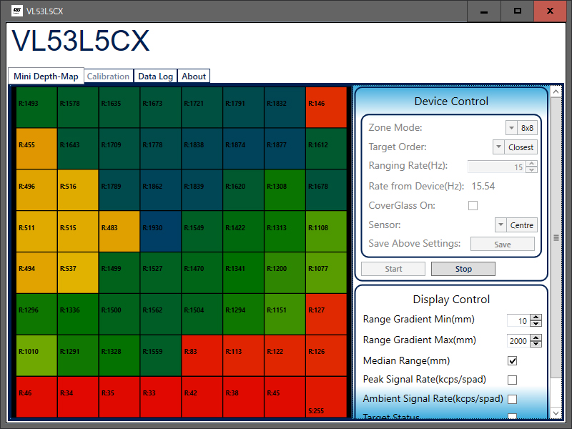Click the zone reading R:127
The height and width of the screenshot is (429, 572).
point(326,314)
